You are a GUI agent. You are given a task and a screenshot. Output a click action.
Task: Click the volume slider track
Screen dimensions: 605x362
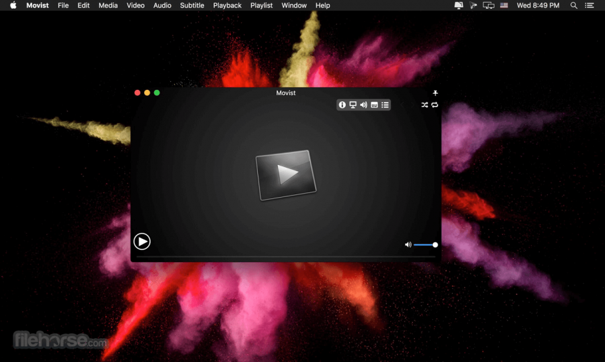coord(424,245)
